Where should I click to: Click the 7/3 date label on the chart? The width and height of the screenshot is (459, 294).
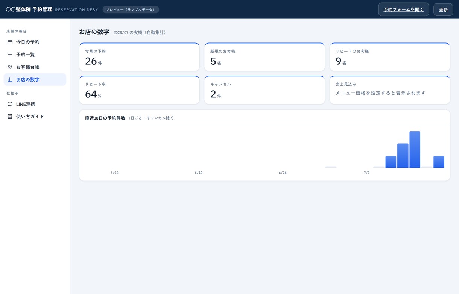pyautogui.click(x=366, y=173)
